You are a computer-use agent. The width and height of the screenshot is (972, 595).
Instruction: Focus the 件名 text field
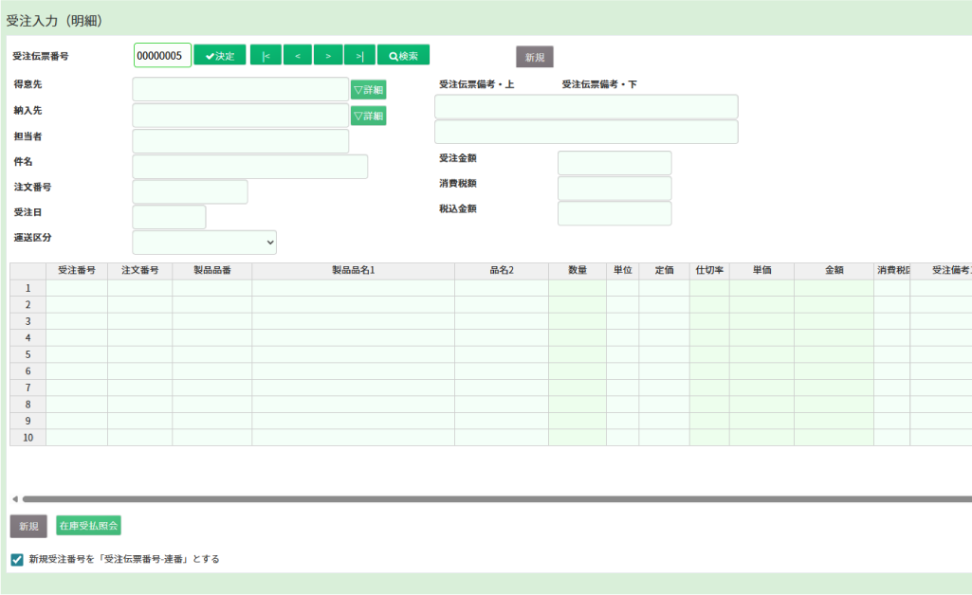(x=249, y=167)
